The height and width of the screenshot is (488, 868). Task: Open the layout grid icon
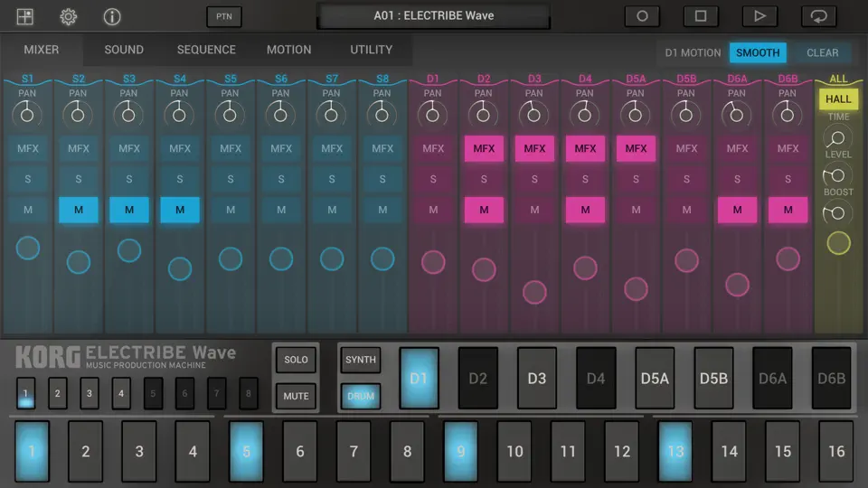pyautogui.click(x=25, y=16)
